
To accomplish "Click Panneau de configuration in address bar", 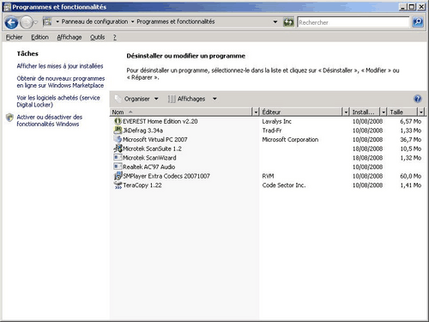I will [94, 21].
